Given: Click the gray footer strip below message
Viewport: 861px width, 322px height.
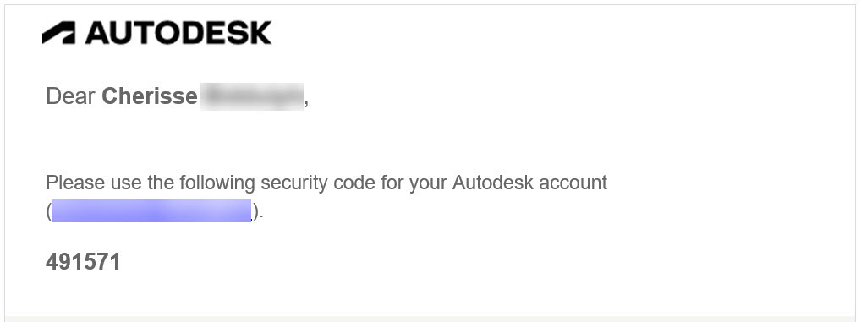Looking at the screenshot, I should [430, 319].
